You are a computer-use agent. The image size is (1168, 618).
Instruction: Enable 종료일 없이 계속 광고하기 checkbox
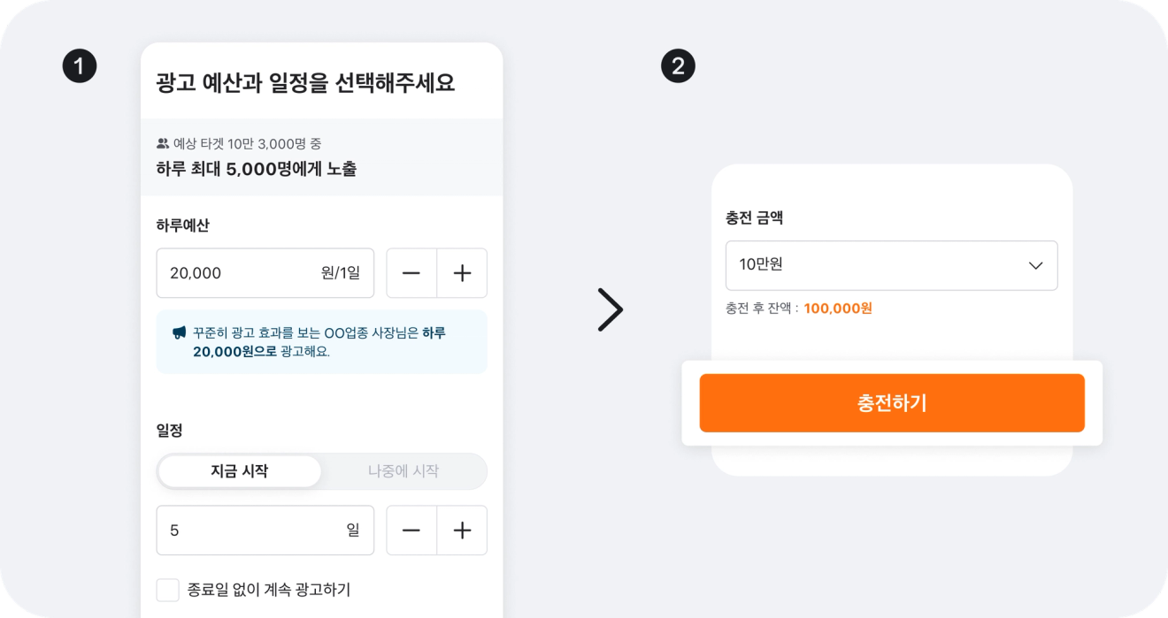(168, 590)
